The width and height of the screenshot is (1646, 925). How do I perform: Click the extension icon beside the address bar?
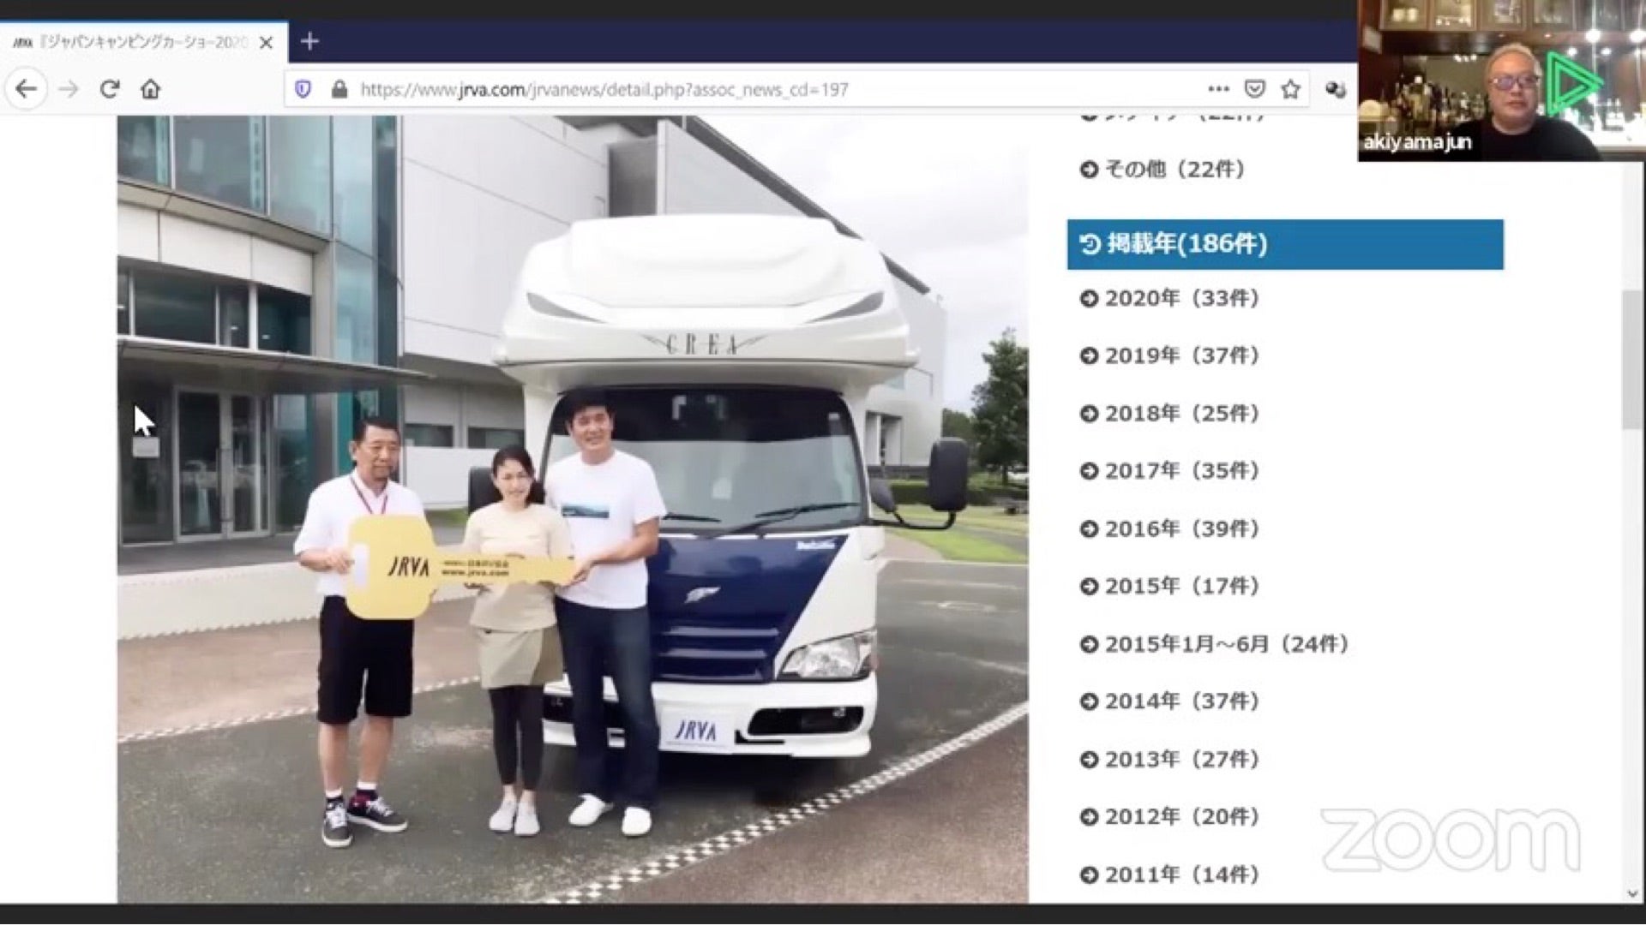tap(1335, 89)
